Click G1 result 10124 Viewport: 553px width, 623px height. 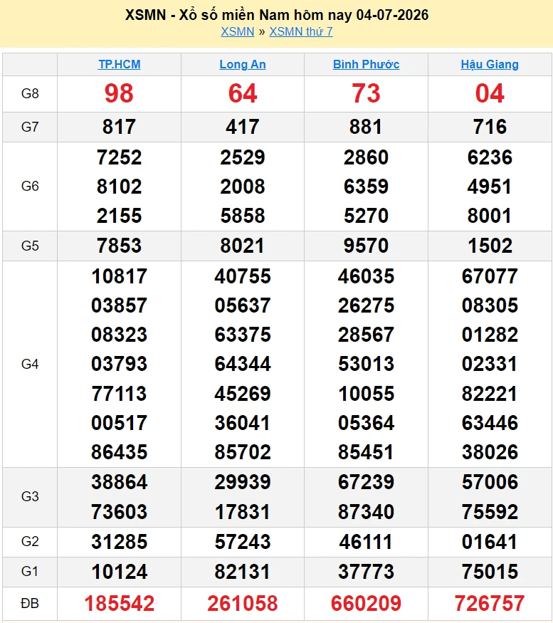[x=119, y=572]
